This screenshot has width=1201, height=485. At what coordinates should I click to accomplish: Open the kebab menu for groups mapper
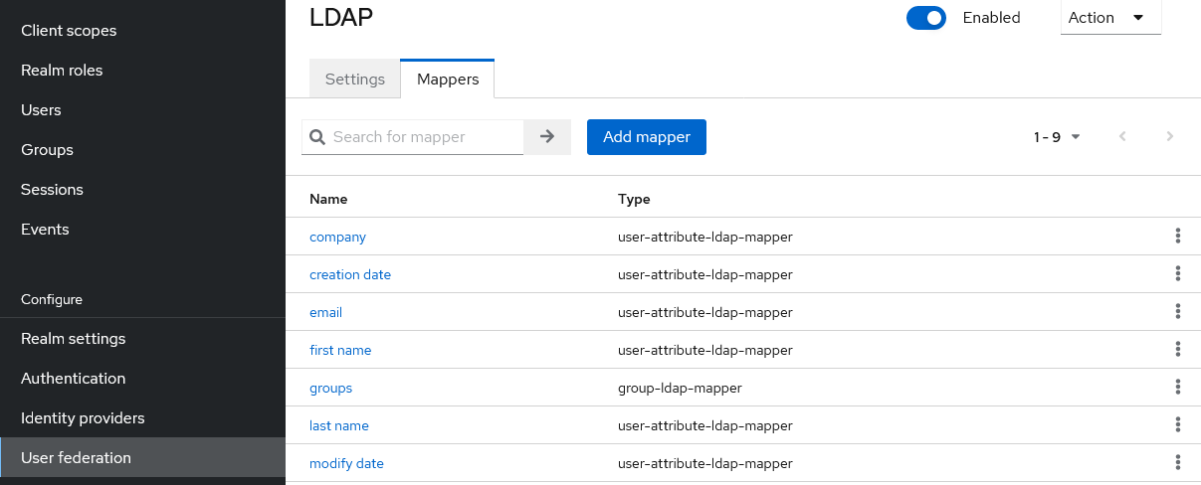click(x=1177, y=388)
